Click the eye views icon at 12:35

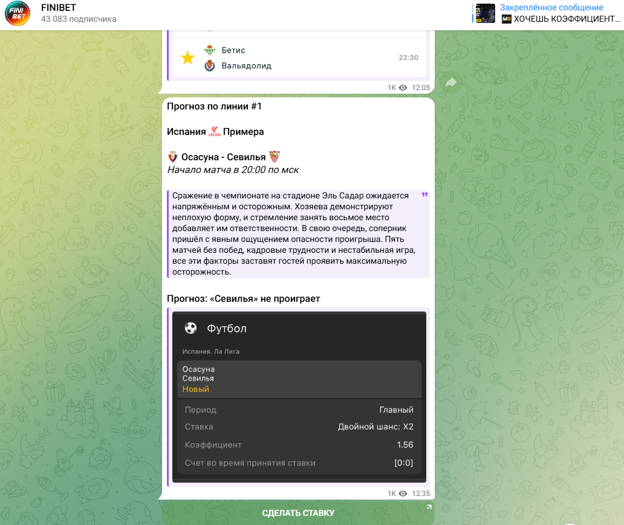(x=403, y=494)
